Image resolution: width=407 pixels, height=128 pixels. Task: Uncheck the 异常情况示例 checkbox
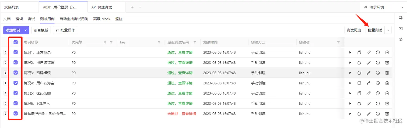click(x=16, y=113)
